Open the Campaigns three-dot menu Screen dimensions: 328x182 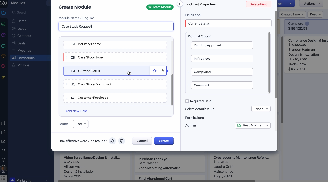48,58
